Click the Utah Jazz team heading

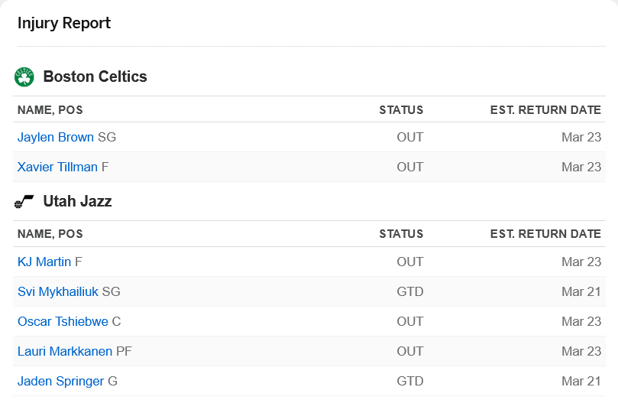[x=77, y=202]
